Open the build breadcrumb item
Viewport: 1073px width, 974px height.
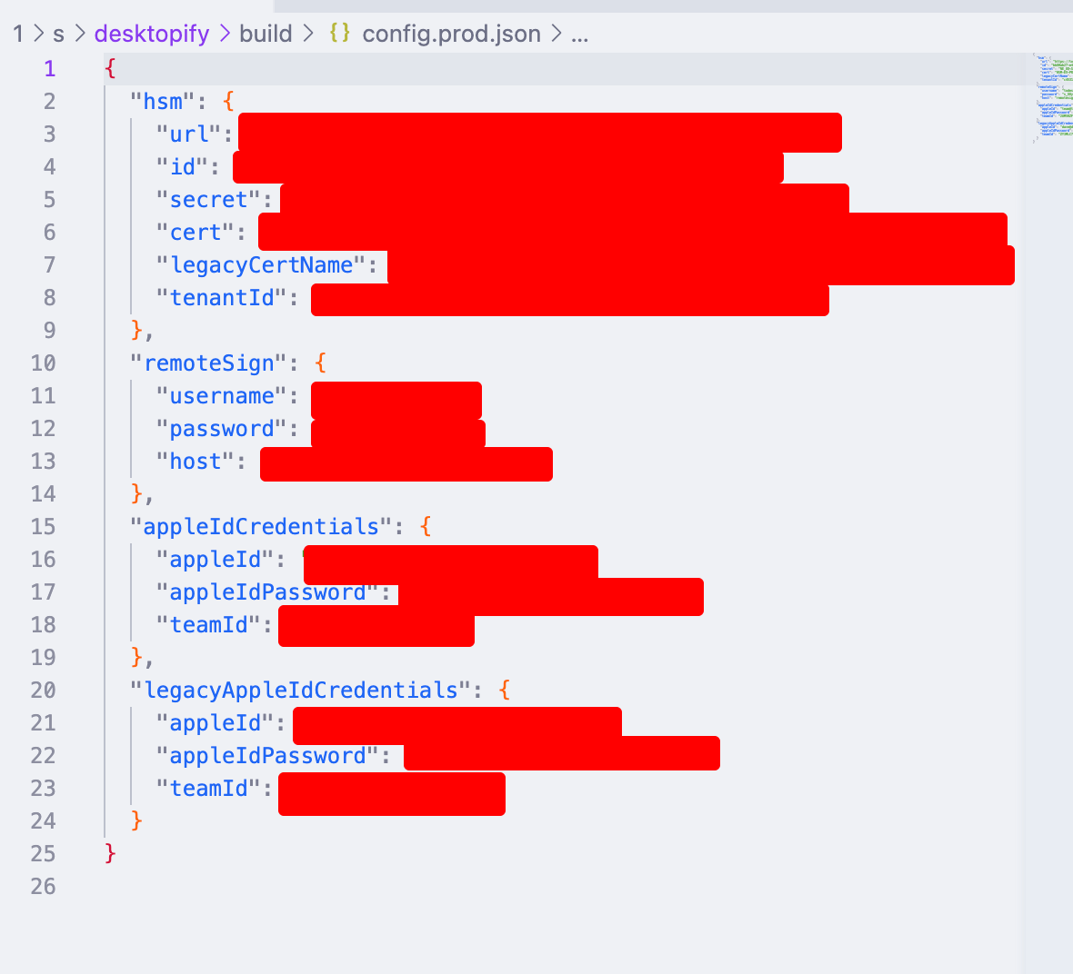coord(265,34)
